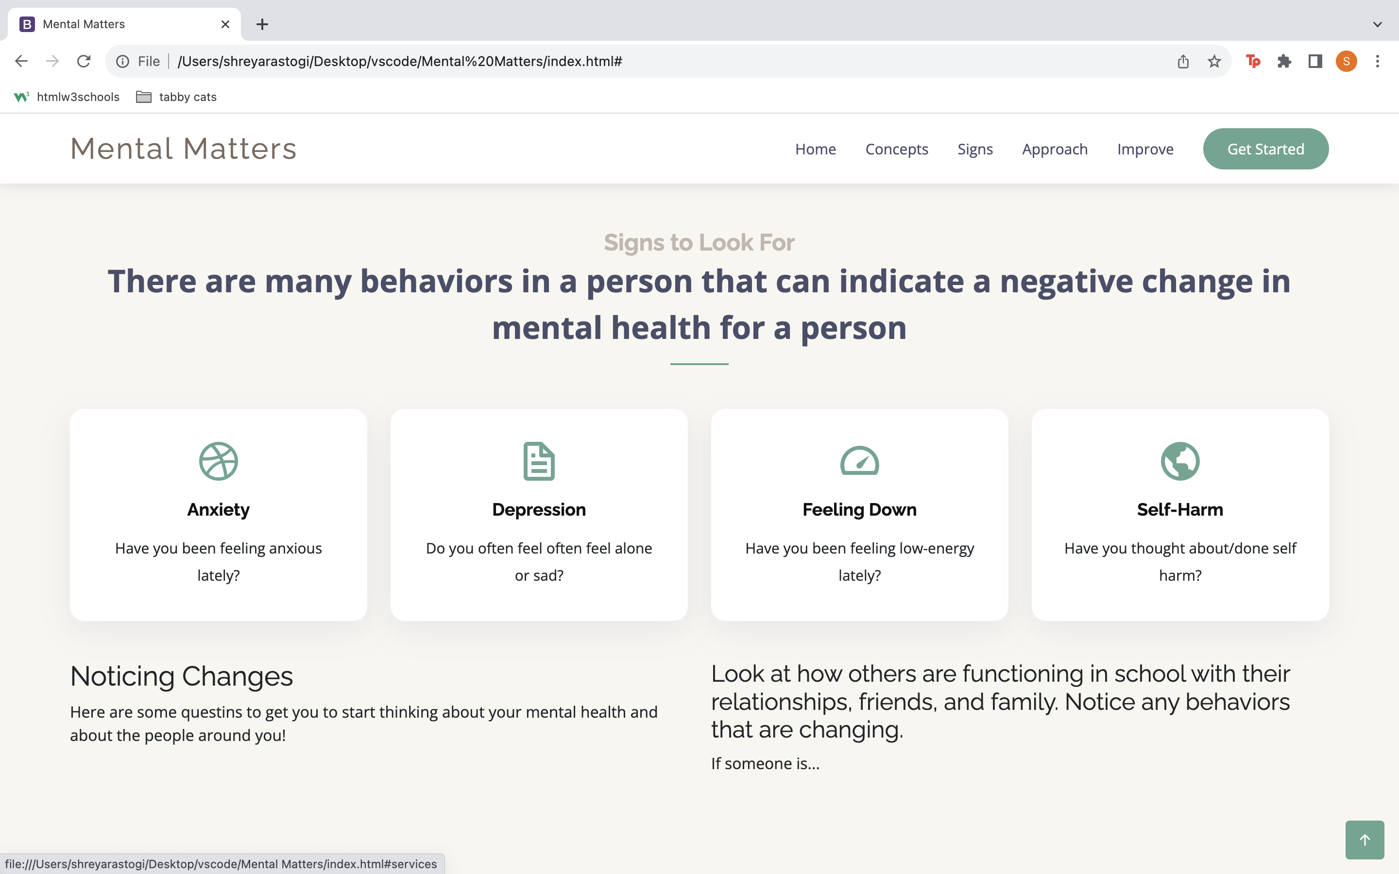Click the Self-Harm globe icon
Viewport: 1399px width, 874px height.
pyautogui.click(x=1180, y=461)
